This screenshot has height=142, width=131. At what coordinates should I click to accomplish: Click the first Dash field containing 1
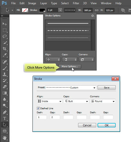pos(42,117)
